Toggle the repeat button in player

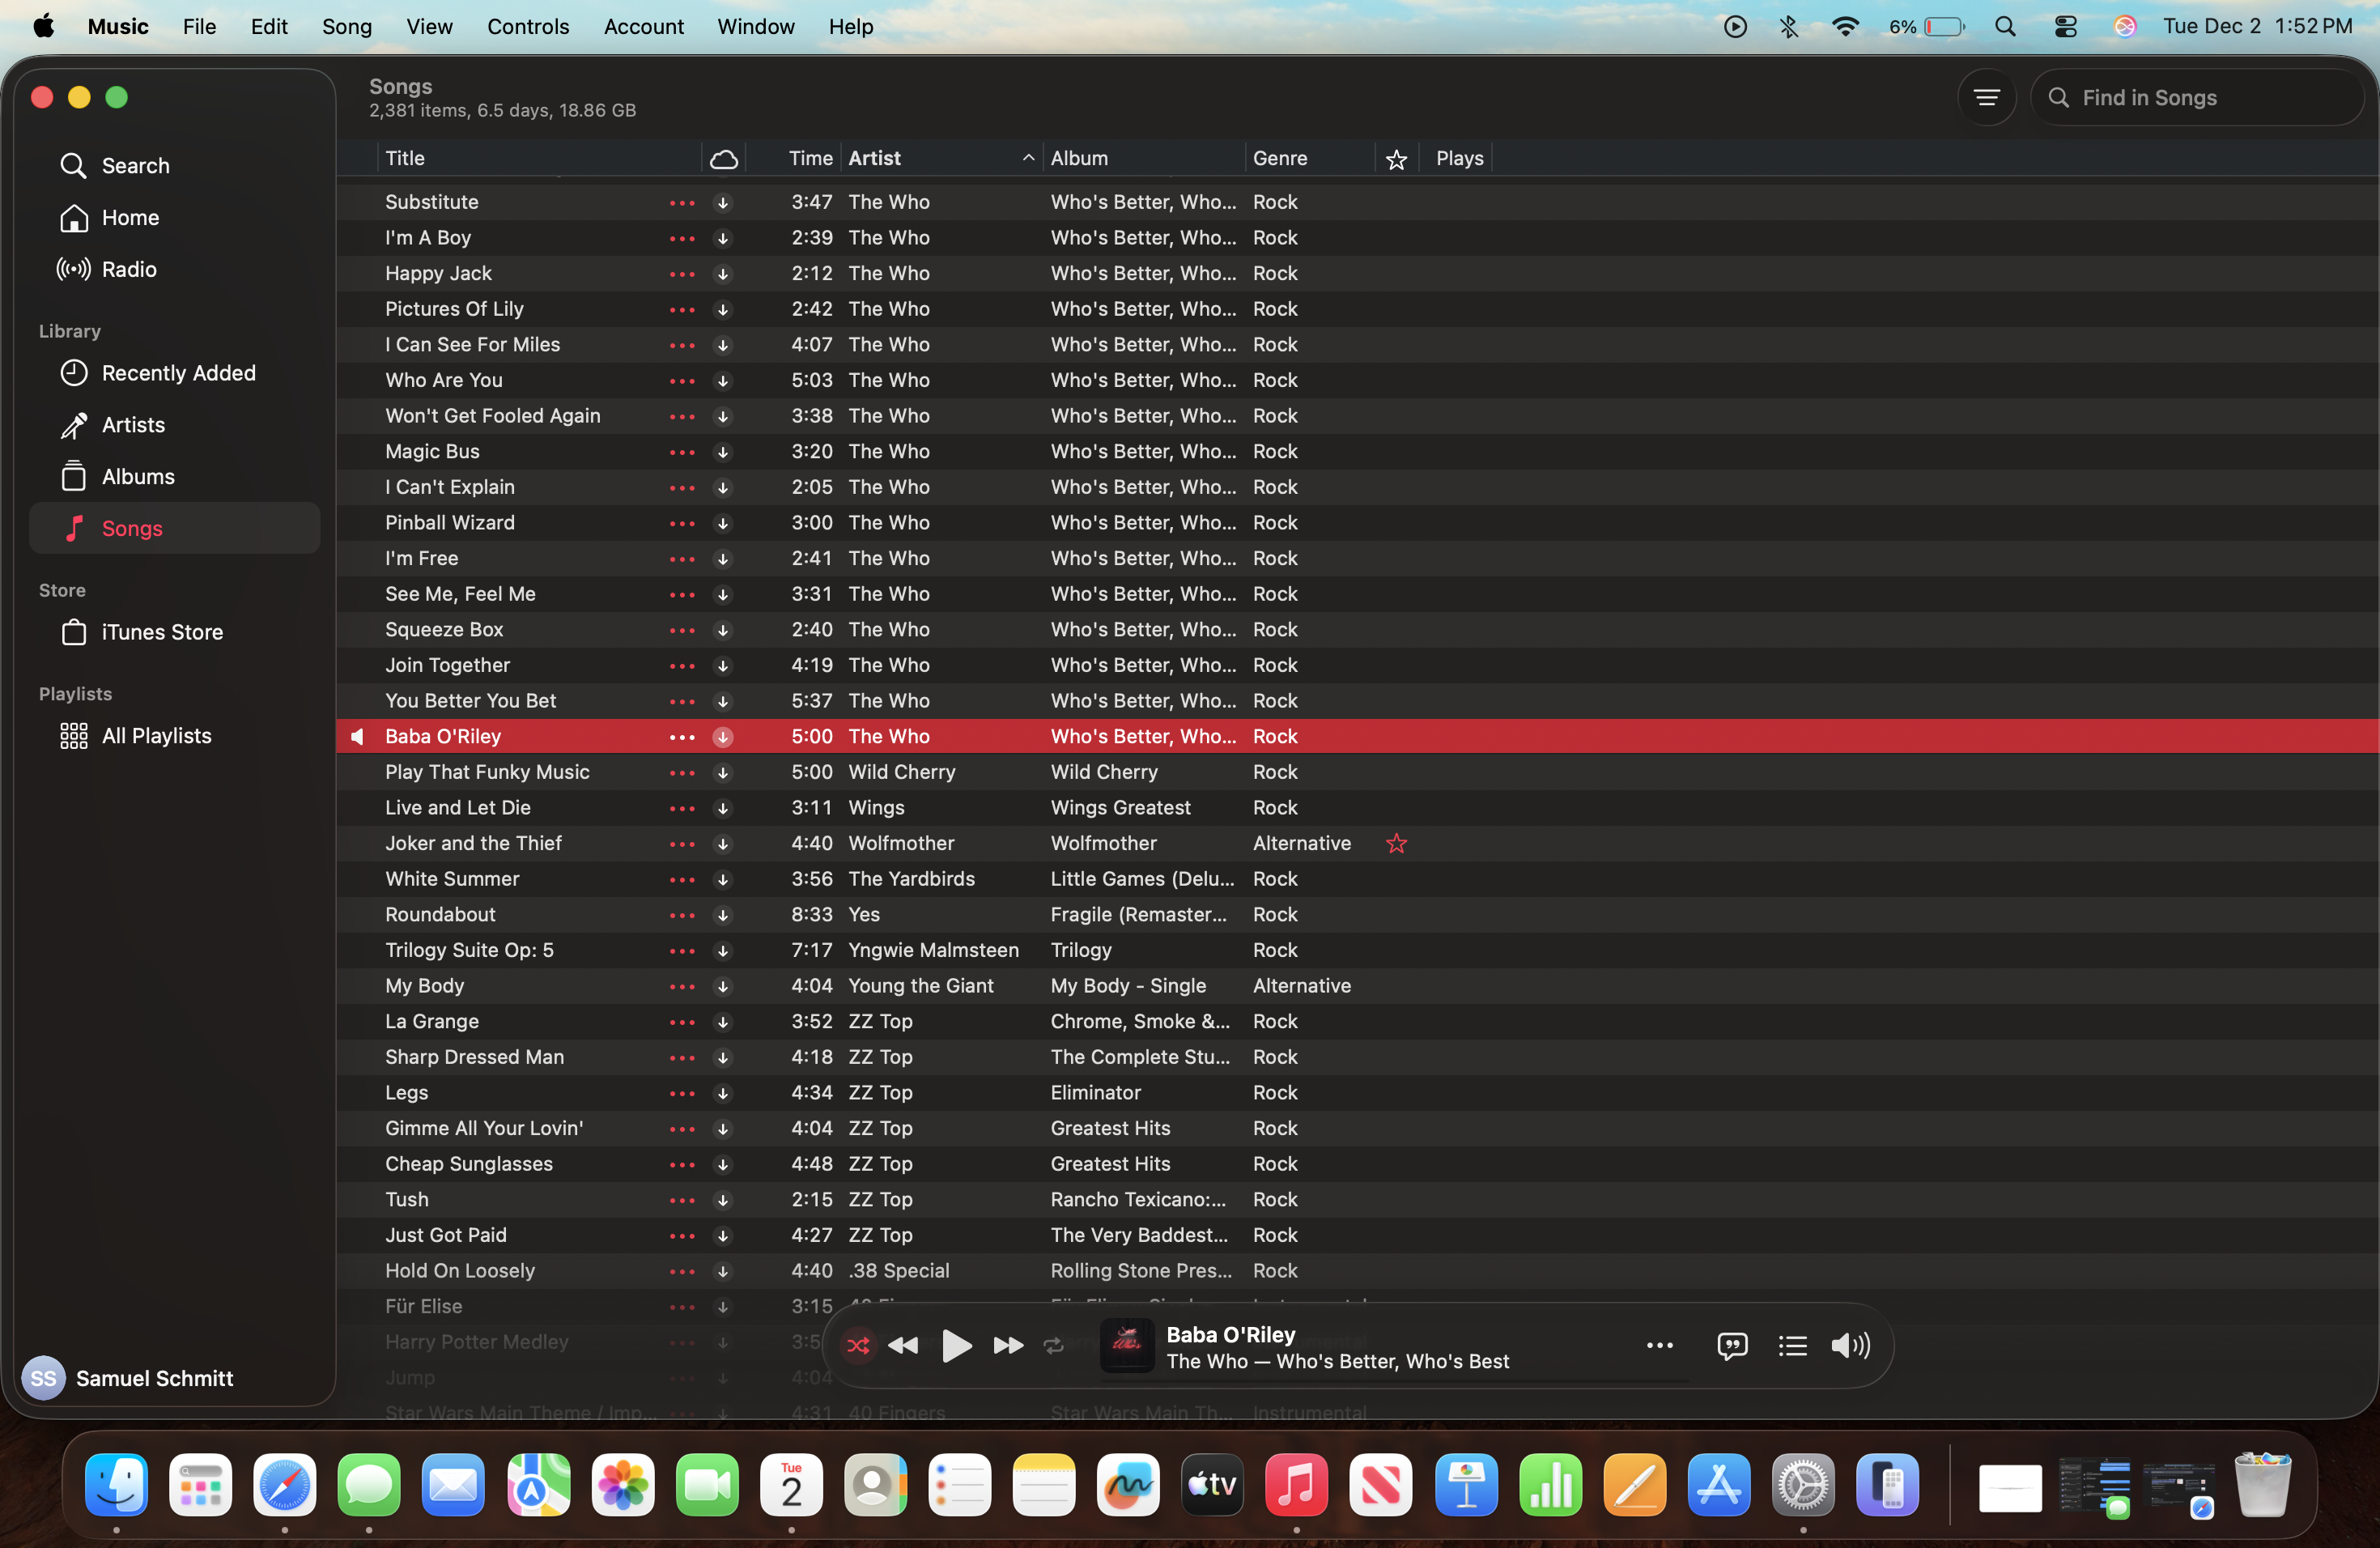click(1053, 1346)
